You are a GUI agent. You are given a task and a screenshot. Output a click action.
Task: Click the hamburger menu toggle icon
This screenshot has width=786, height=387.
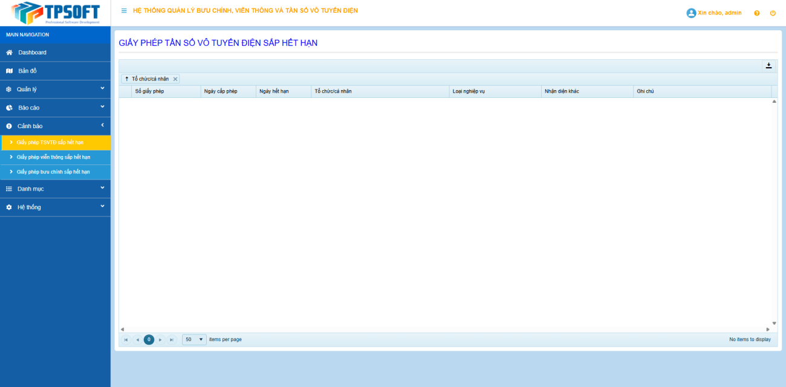(124, 11)
